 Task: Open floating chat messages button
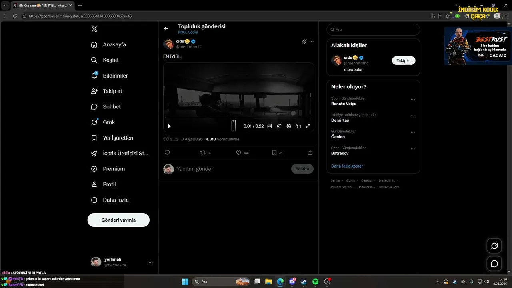494,264
